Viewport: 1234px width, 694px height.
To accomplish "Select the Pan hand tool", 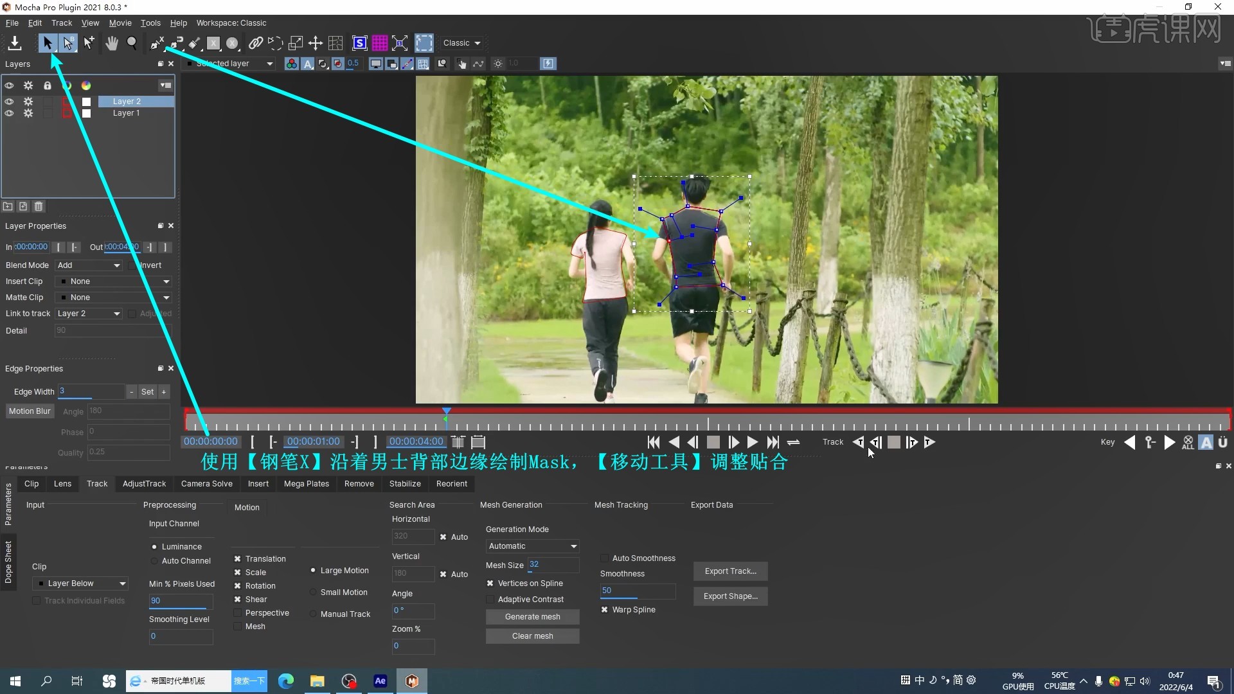I will 112,43.
